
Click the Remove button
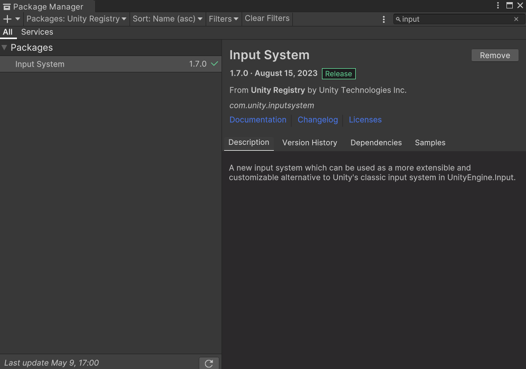[x=495, y=56]
